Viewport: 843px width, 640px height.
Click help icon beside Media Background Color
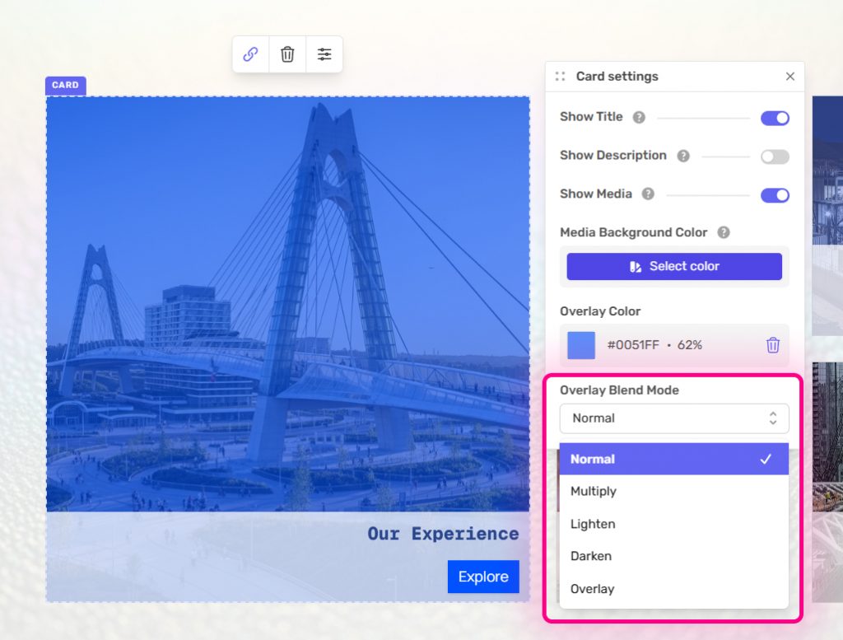click(x=724, y=233)
